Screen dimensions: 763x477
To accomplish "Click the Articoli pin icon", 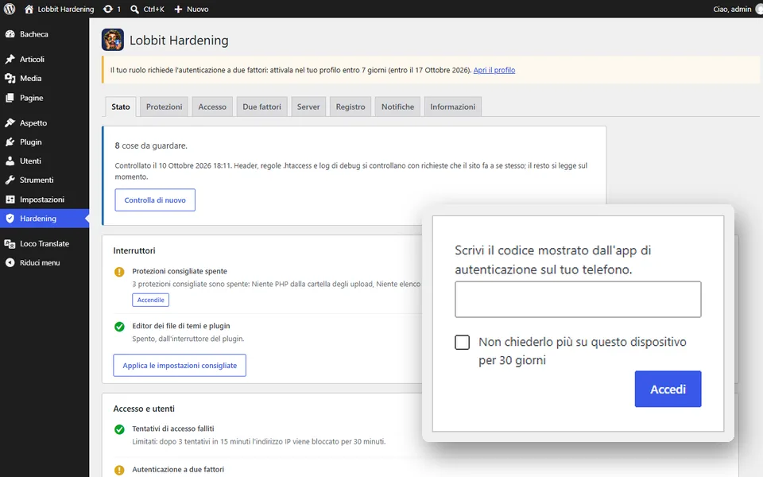I will click(10, 59).
